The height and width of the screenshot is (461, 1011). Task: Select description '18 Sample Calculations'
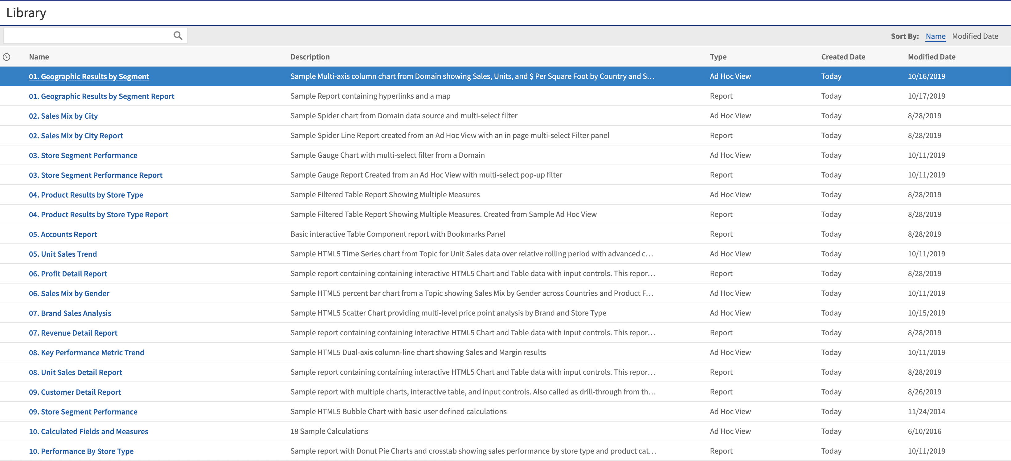tap(329, 431)
